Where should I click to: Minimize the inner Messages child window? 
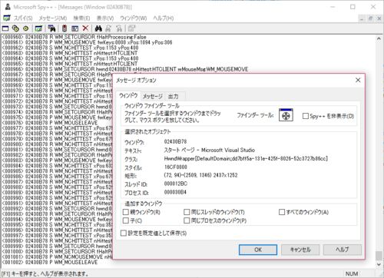coord(362,18)
